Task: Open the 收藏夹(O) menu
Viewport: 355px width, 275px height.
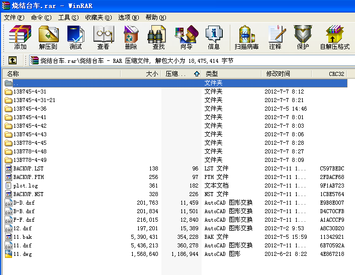Action: coord(99,18)
